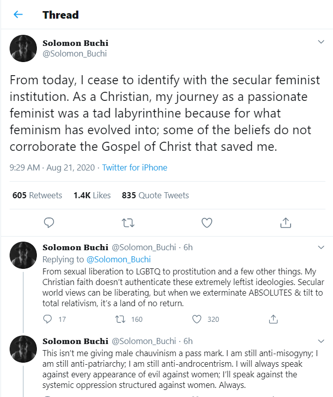This screenshot has height=397, width=333.
Task: Open the 835 Quote Tweets list
Action: [x=155, y=195]
